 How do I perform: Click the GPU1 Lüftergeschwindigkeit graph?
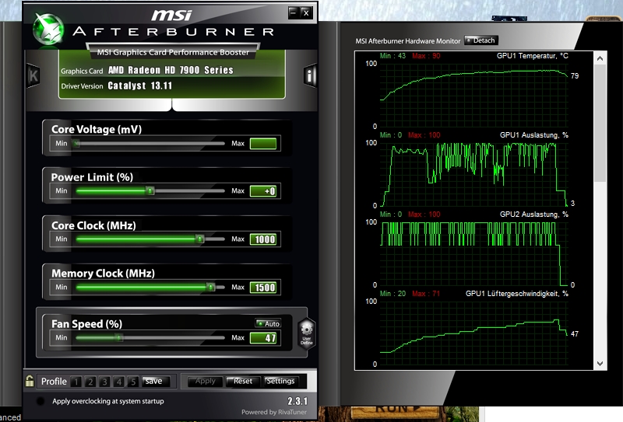(474, 333)
